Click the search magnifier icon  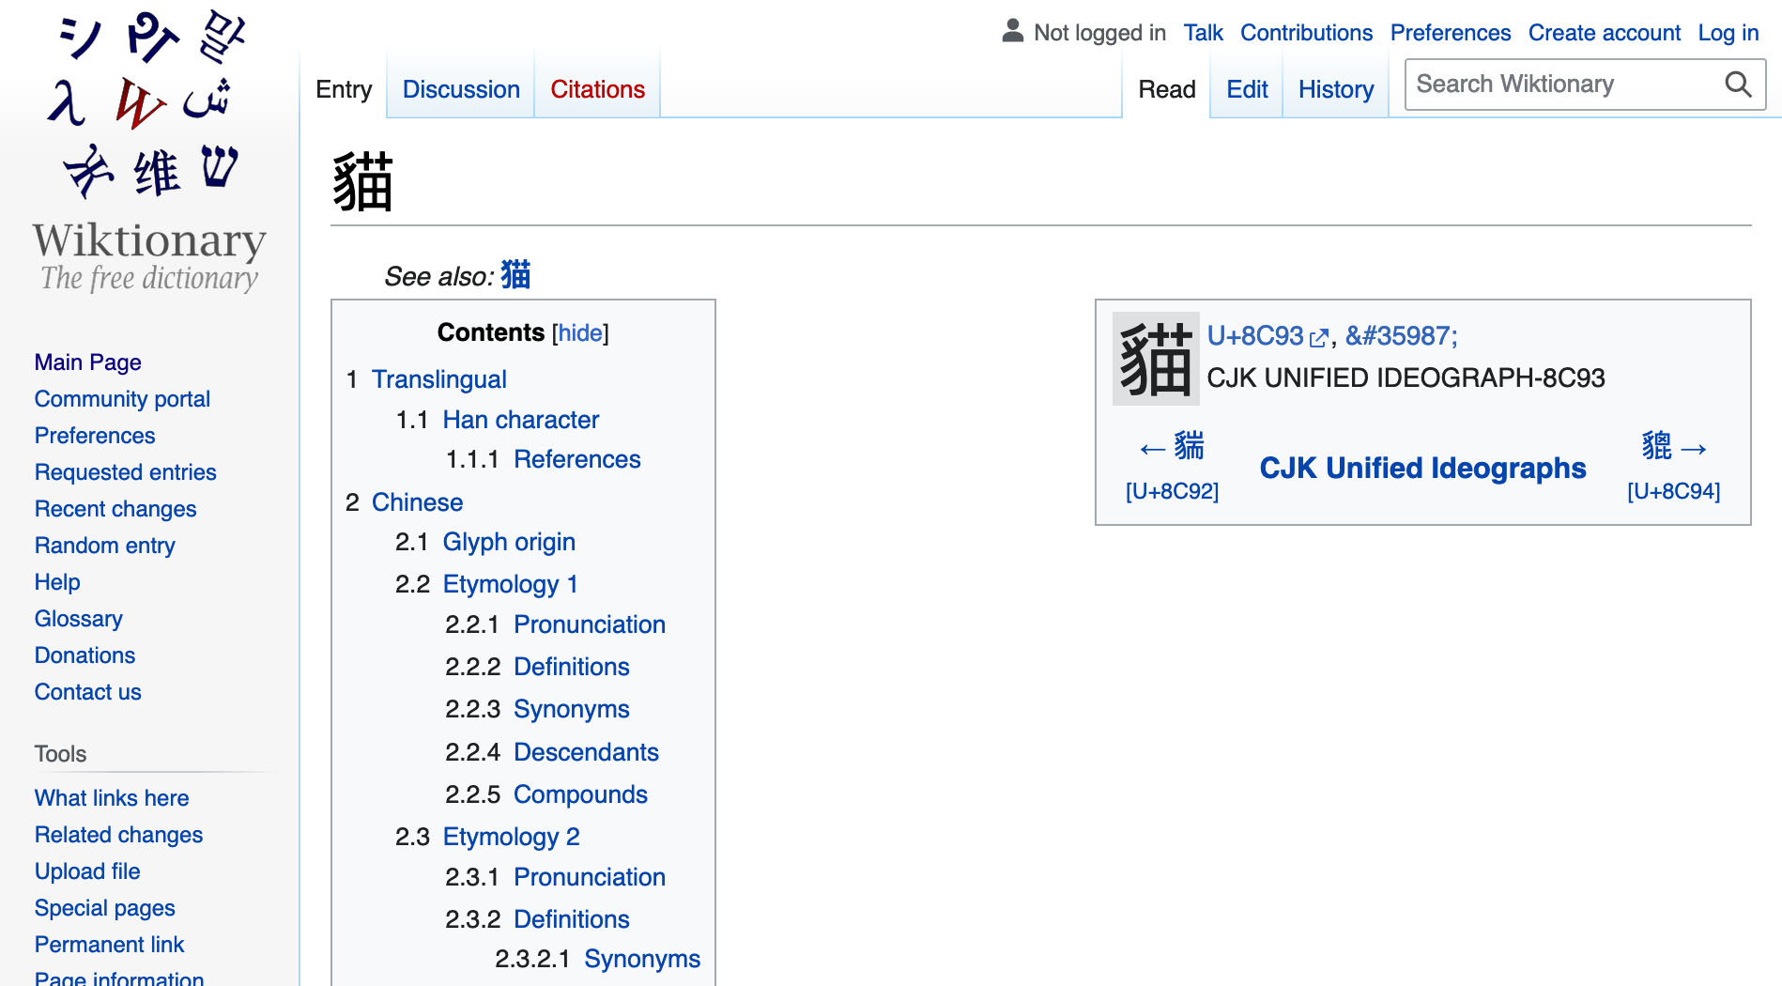(1738, 84)
